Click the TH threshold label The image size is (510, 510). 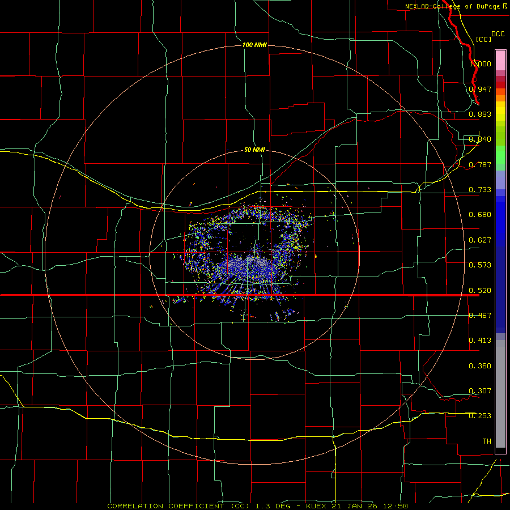point(487,441)
